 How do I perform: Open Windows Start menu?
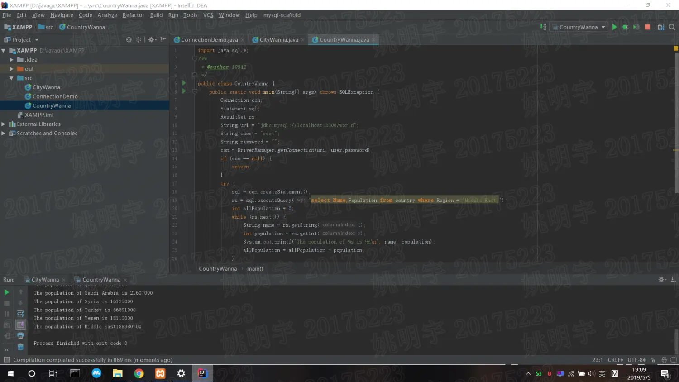click(10, 373)
